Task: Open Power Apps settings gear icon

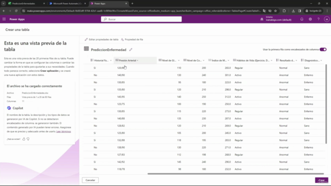Action: click(310, 19)
